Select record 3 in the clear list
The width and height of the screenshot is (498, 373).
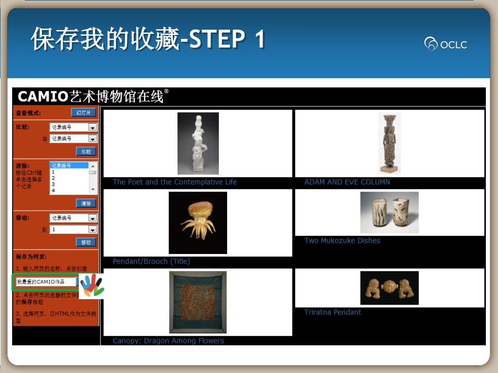(69, 184)
